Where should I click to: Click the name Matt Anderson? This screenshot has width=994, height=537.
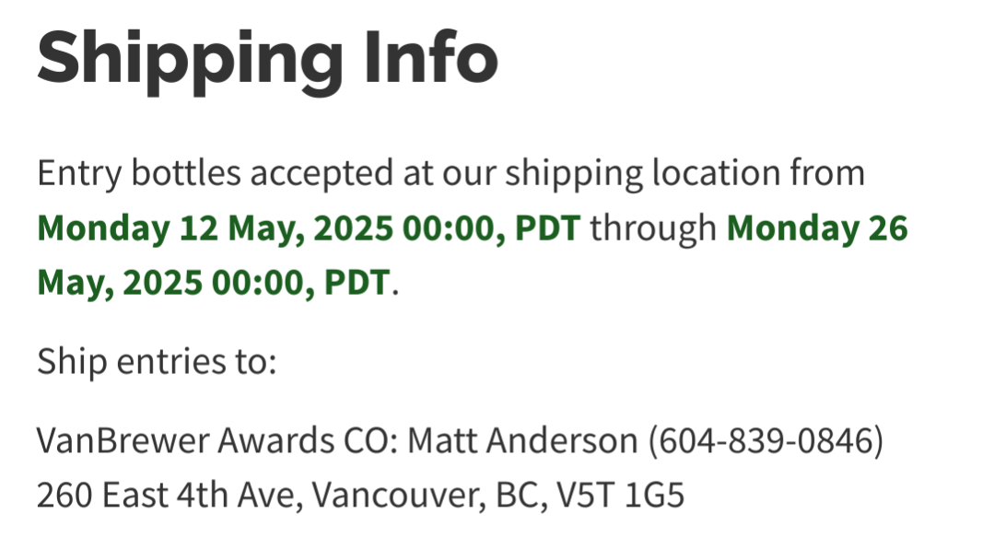click(522, 440)
